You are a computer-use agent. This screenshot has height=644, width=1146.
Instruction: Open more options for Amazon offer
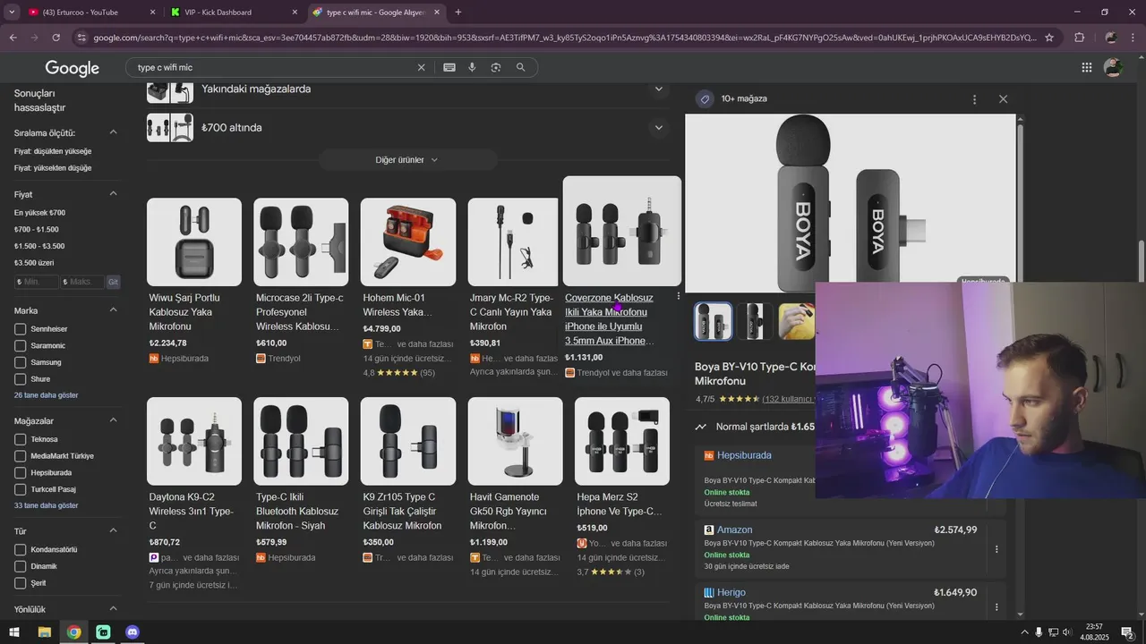click(996, 549)
